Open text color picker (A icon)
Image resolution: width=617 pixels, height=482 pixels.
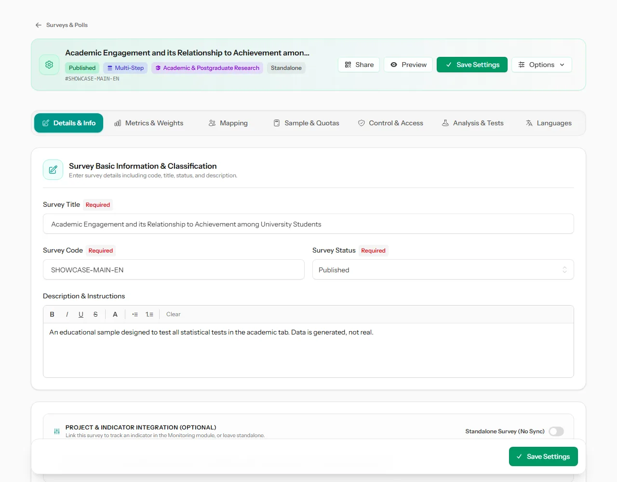click(x=115, y=314)
